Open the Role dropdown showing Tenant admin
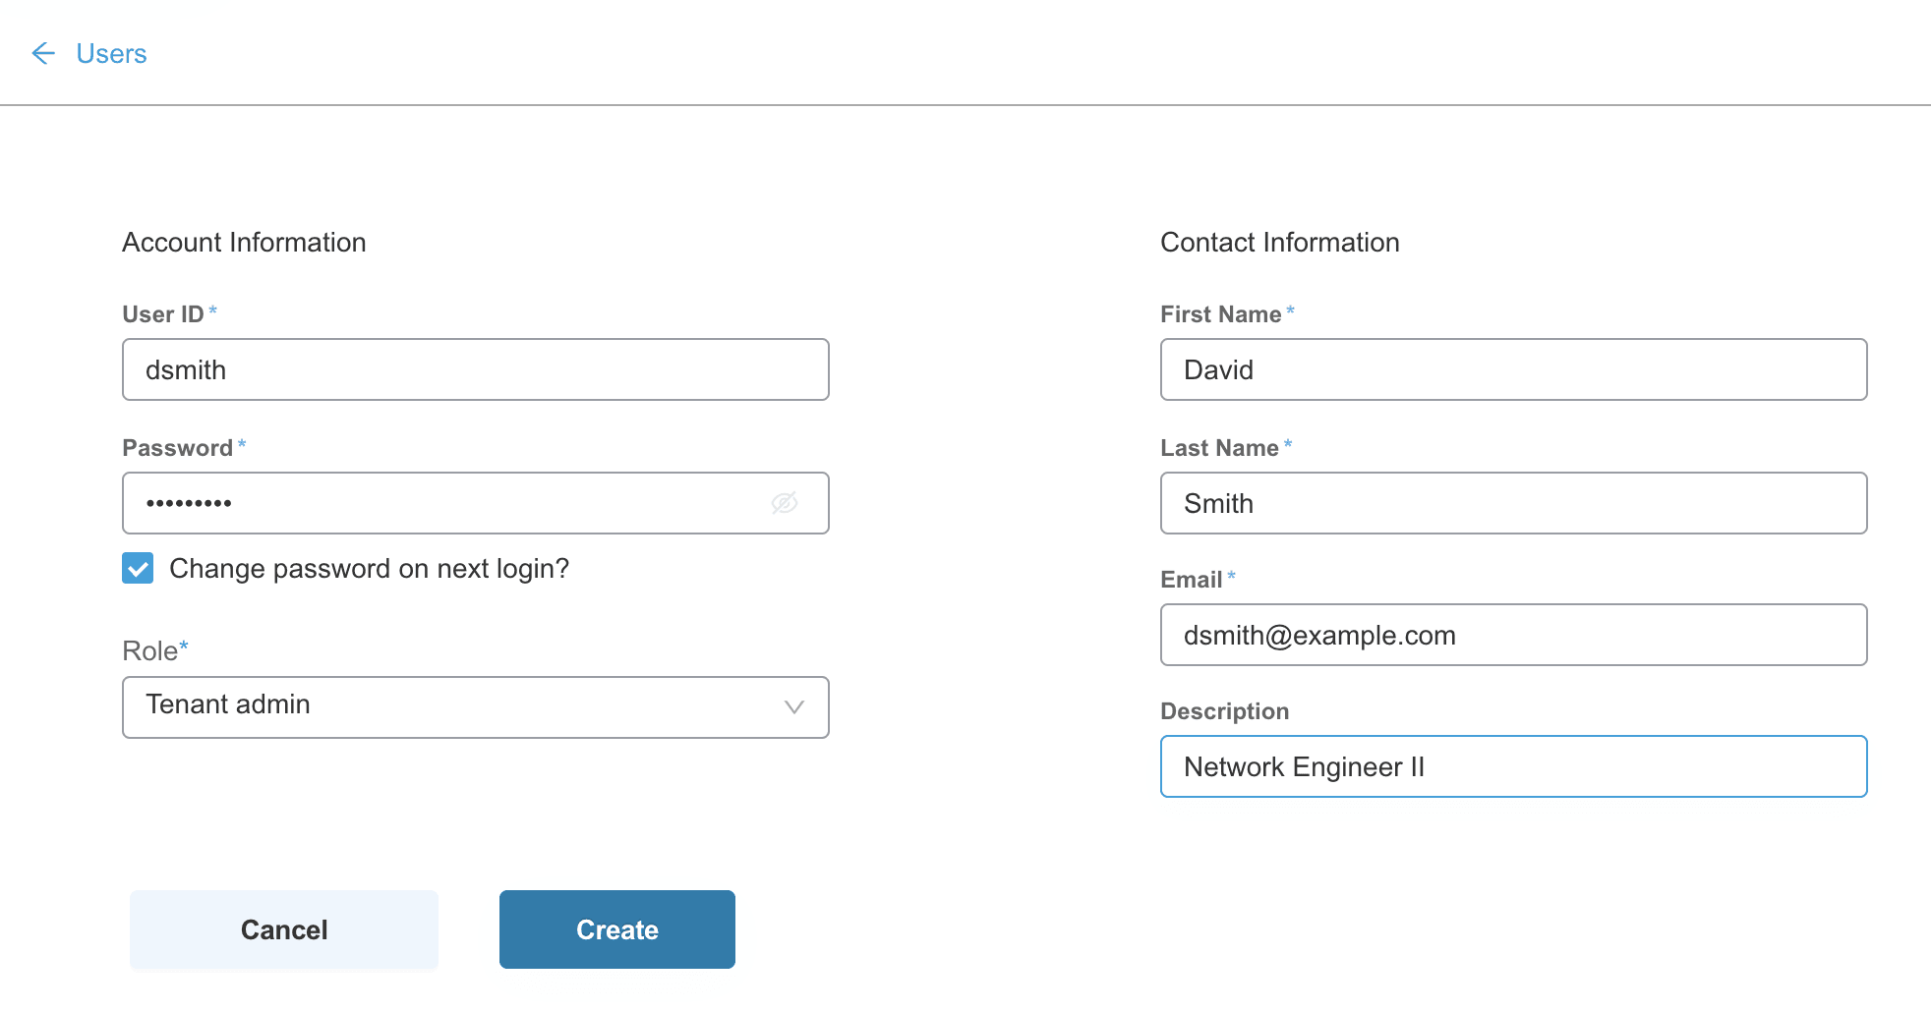This screenshot has width=1931, height=1012. pyautogui.click(x=476, y=707)
